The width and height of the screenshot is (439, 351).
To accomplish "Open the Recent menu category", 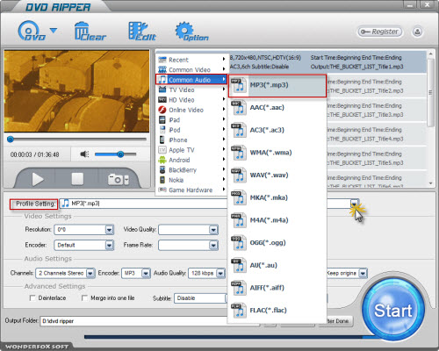I will pyautogui.click(x=191, y=60).
